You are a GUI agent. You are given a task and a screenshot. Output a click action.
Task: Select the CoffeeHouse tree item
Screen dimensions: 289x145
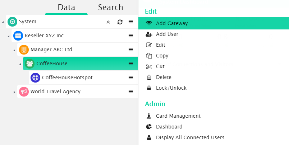(52, 64)
